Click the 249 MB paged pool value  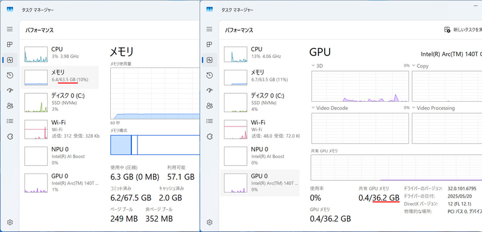point(124,219)
